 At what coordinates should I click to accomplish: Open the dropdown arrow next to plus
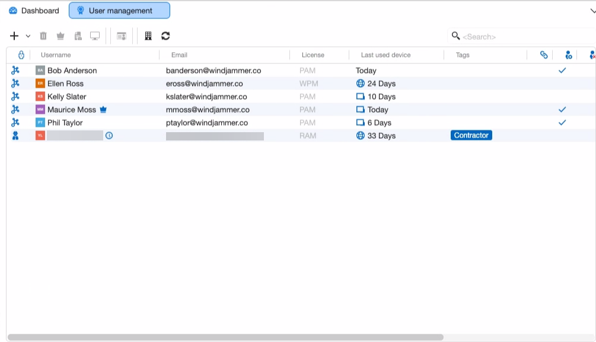pos(28,36)
